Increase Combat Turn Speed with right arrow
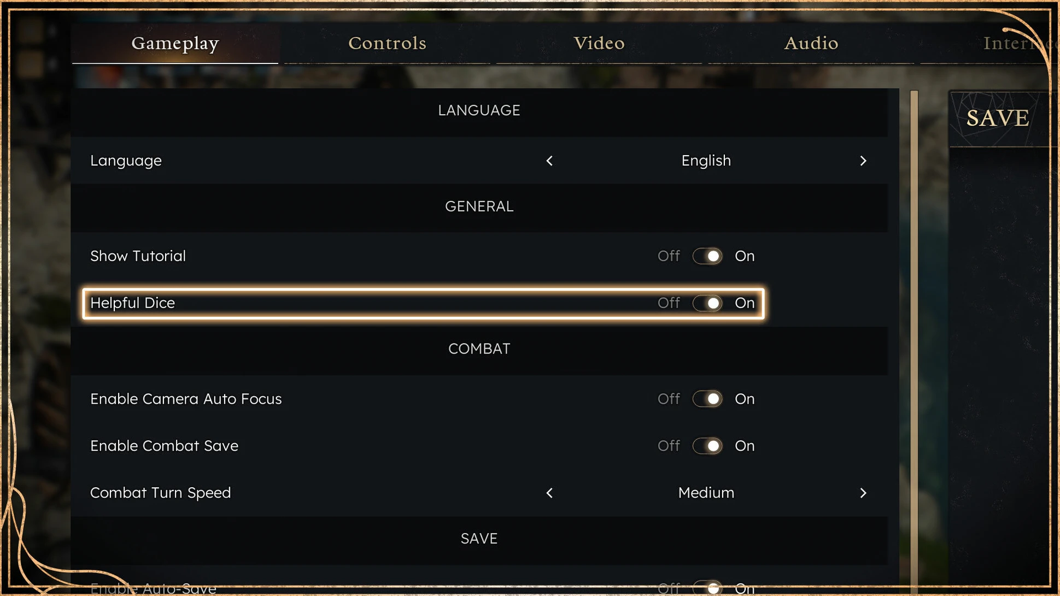This screenshot has height=596, width=1060. tap(863, 493)
